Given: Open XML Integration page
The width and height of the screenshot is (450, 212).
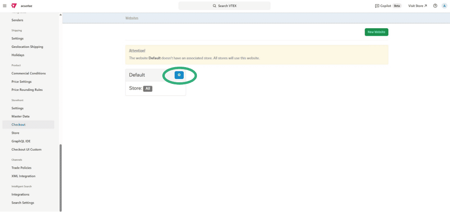Looking at the screenshot, I should point(23,176).
